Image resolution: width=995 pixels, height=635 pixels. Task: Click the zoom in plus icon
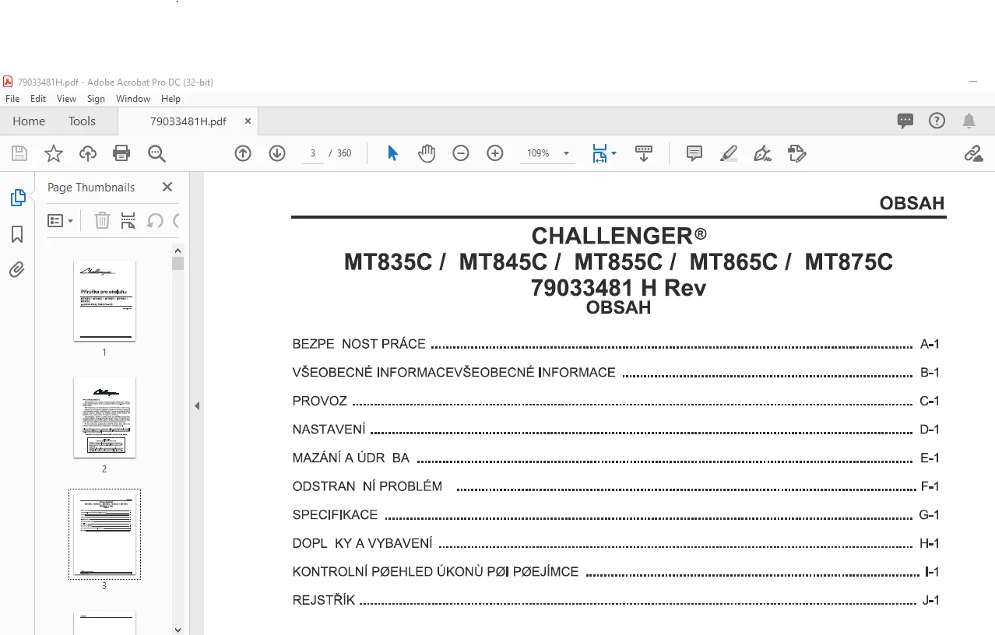pyautogui.click(x=495, y=153)
